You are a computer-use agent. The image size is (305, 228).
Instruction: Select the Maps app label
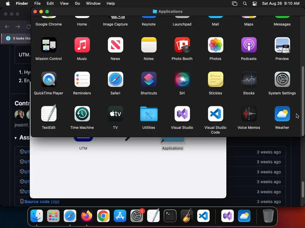pyautogui.click(x=249, y=24)
